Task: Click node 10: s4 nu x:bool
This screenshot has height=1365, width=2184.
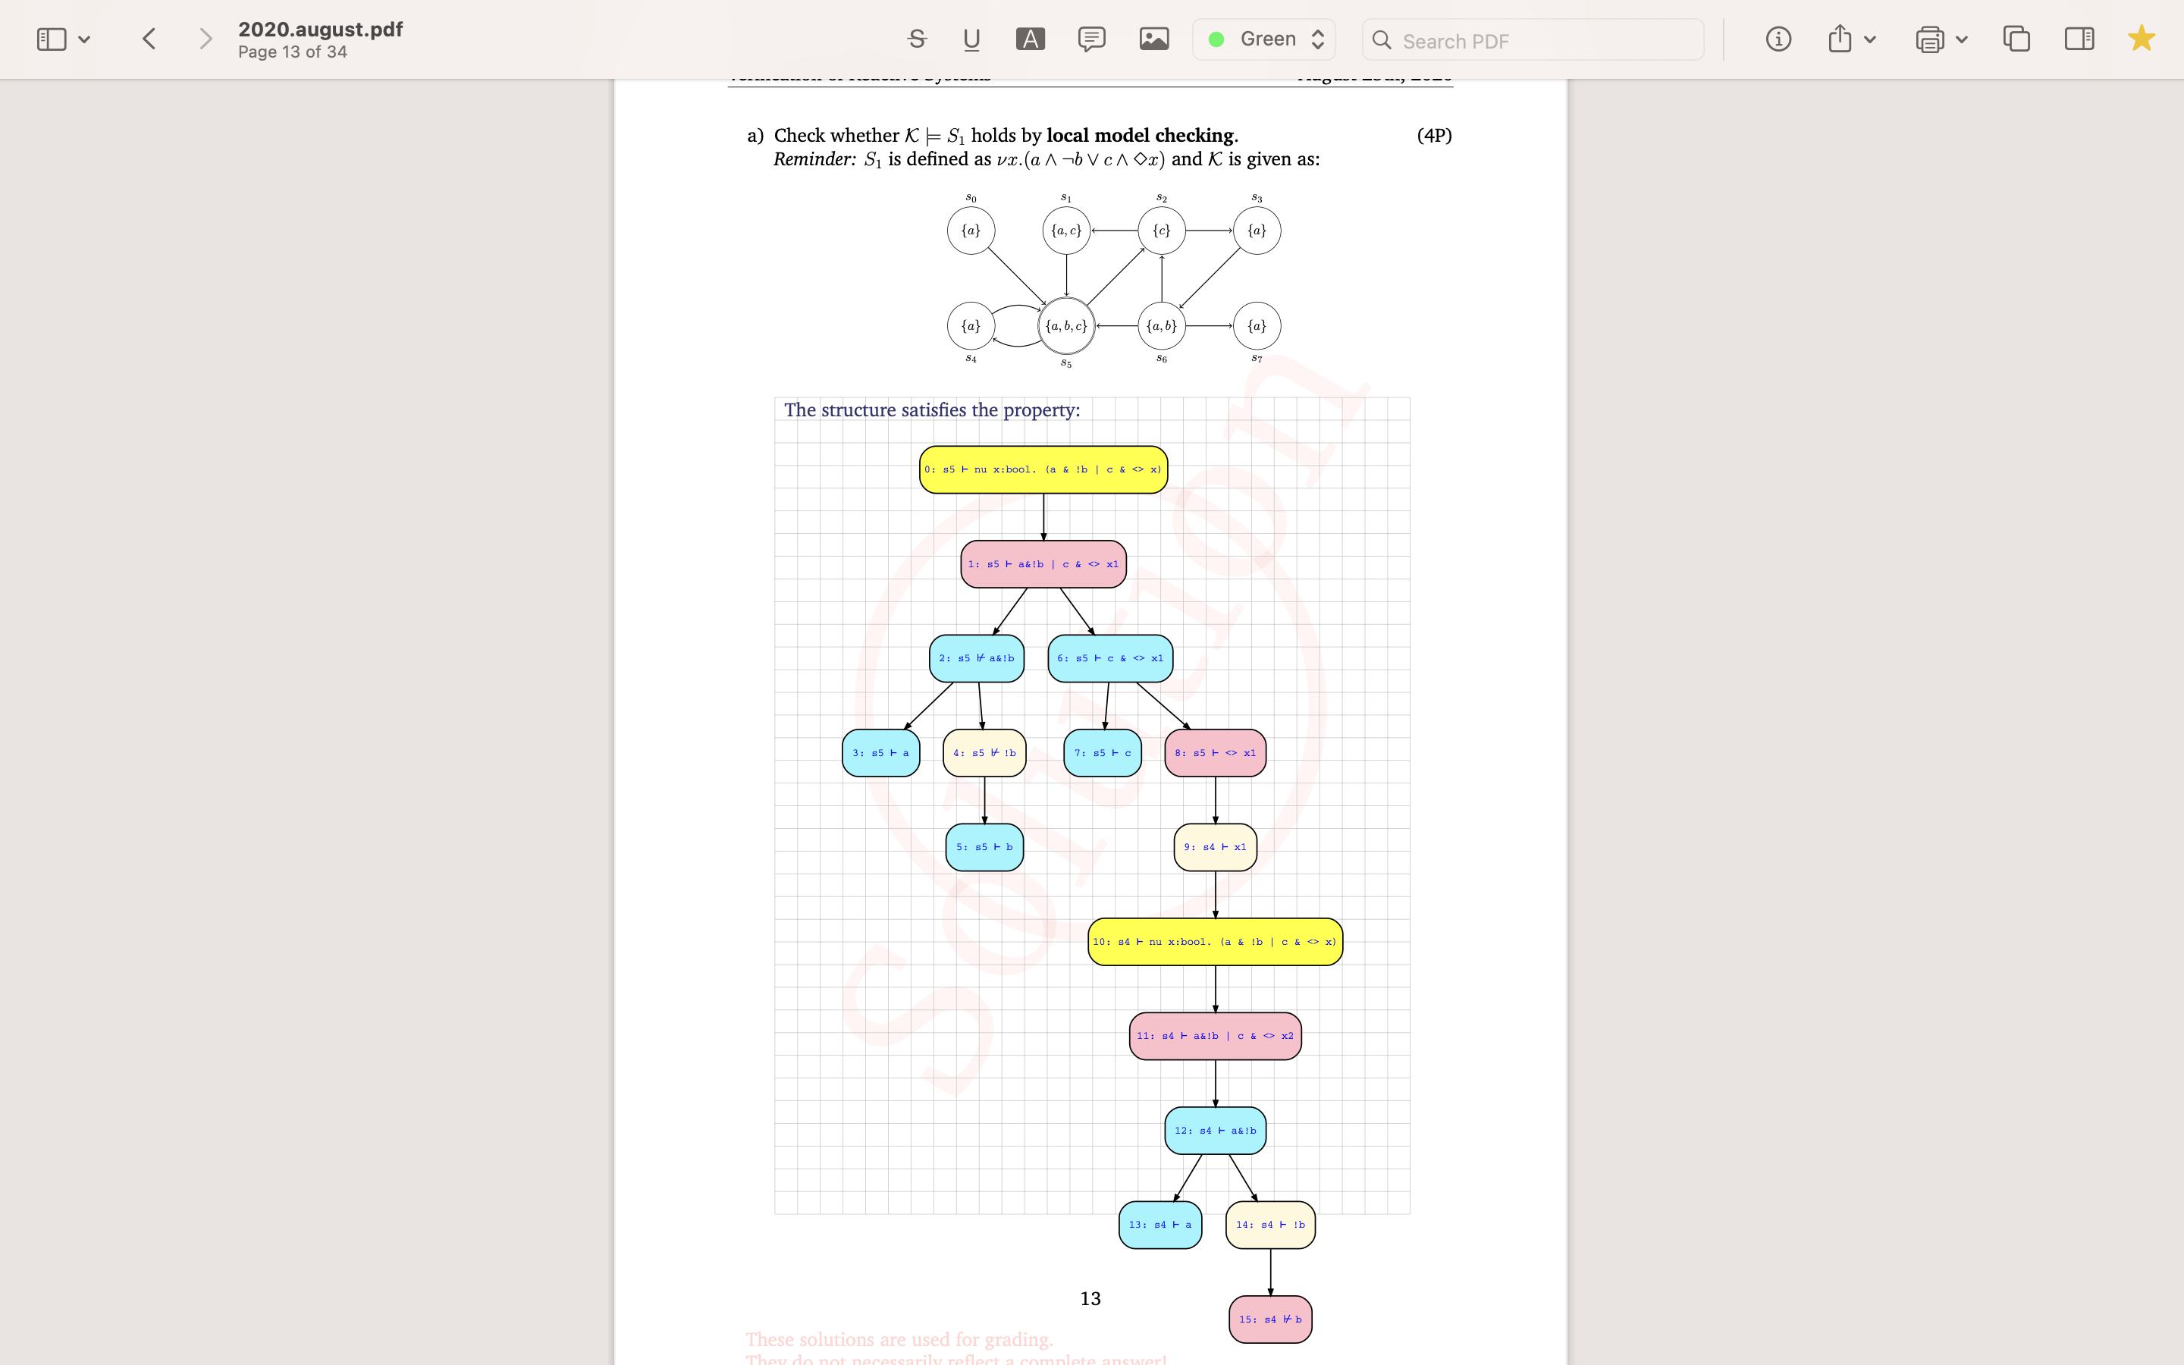Action: (1216, 942)
